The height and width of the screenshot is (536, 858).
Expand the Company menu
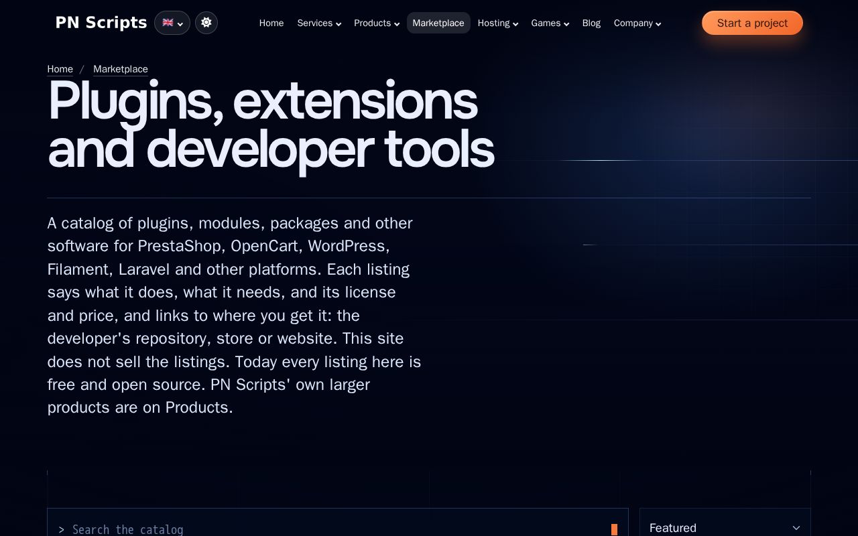click(x=637, y=23)
